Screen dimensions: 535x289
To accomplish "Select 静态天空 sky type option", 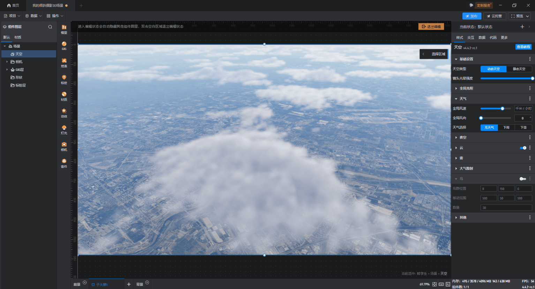I will [x=519, y=69].
